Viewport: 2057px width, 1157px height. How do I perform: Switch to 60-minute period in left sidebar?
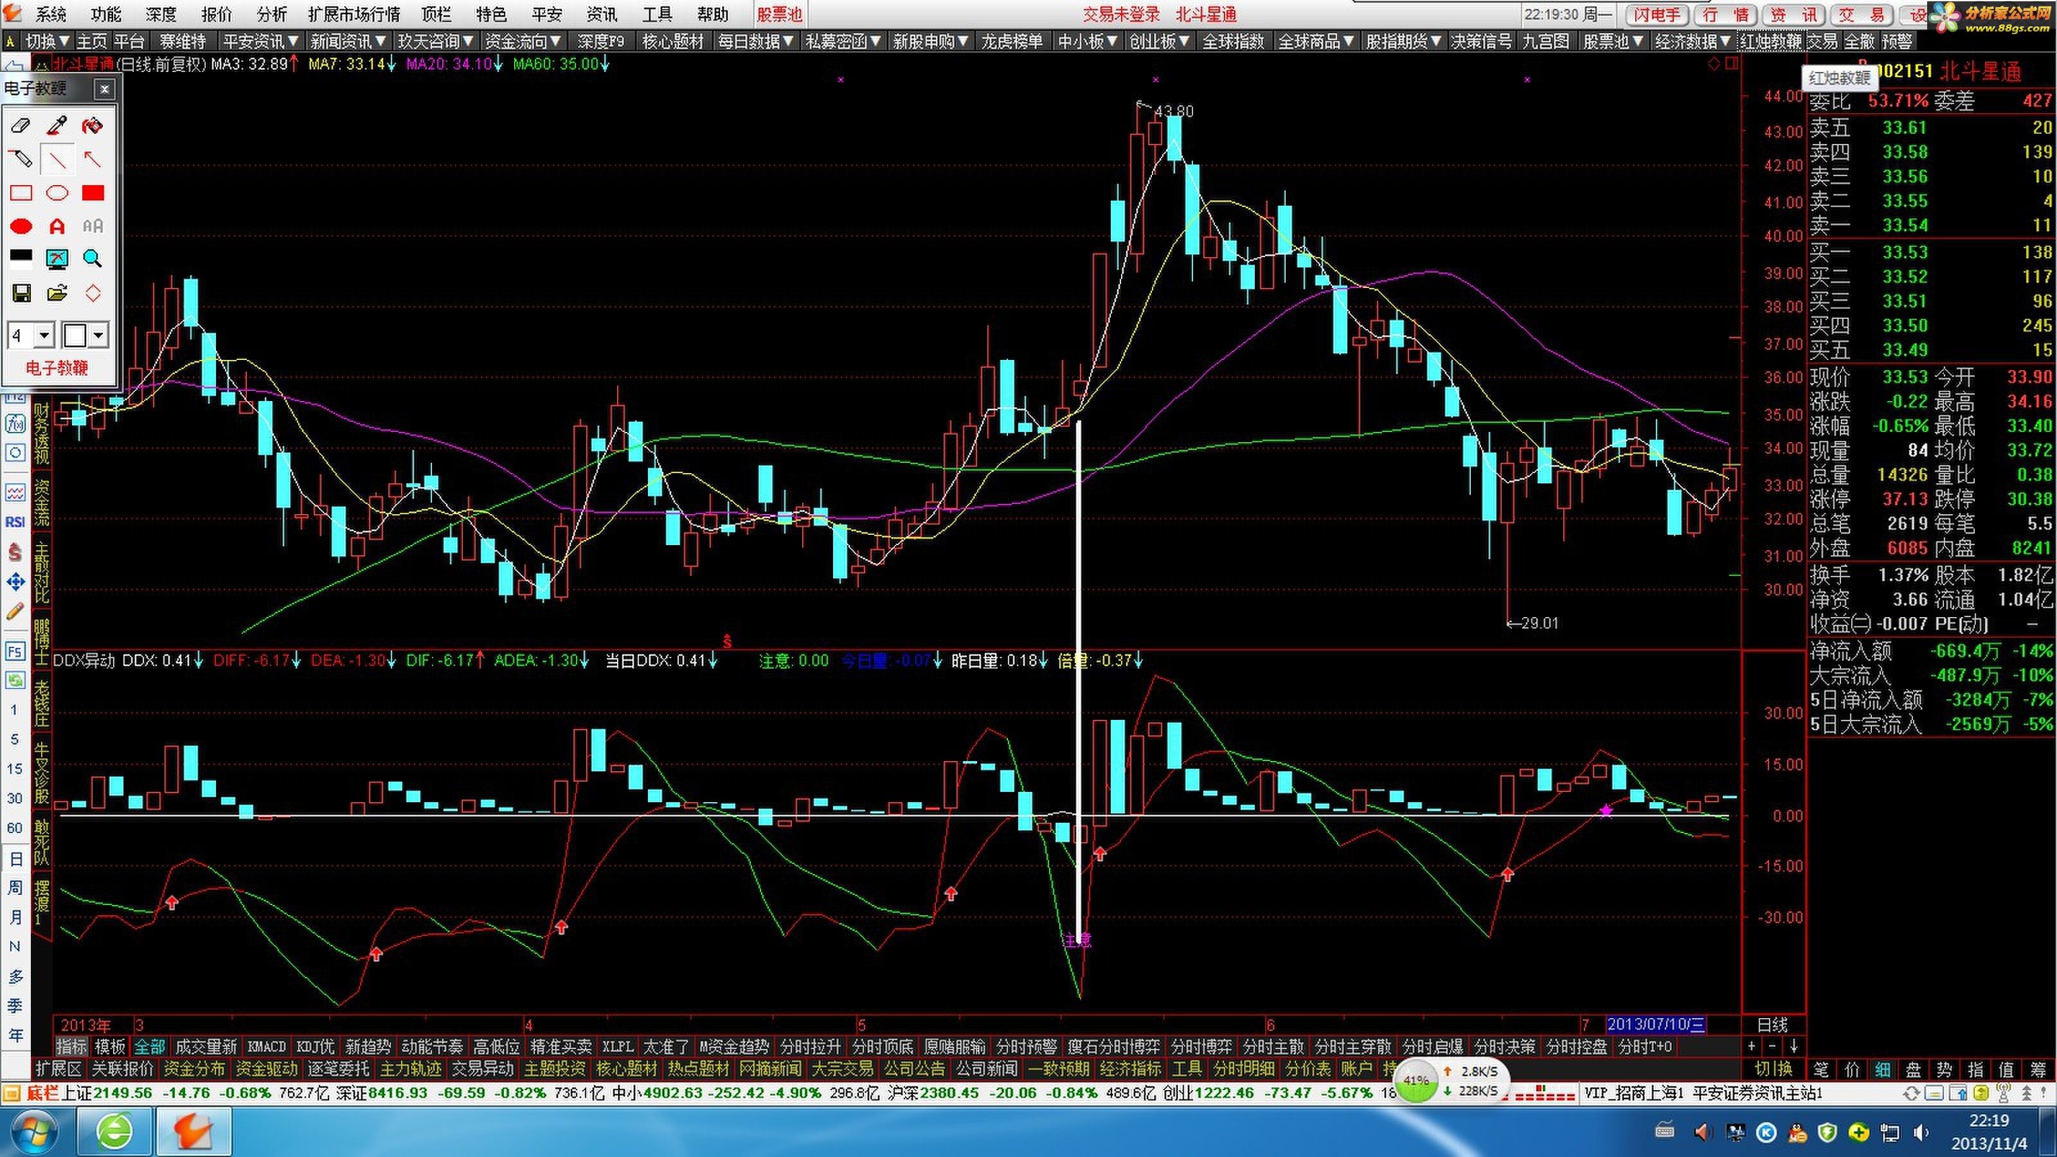[15, 828]
